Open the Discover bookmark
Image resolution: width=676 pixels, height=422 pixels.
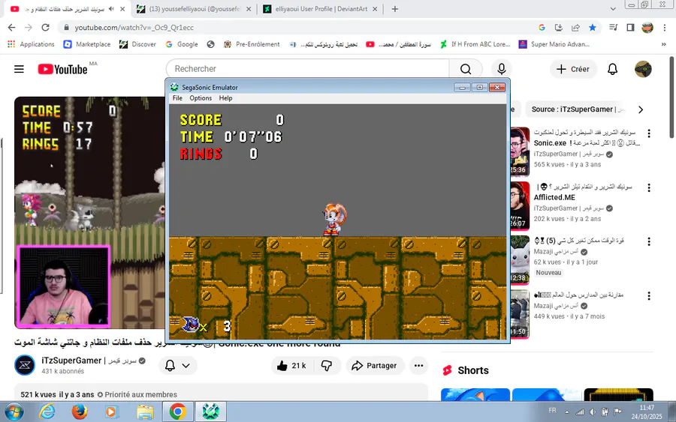pos(137,44)
